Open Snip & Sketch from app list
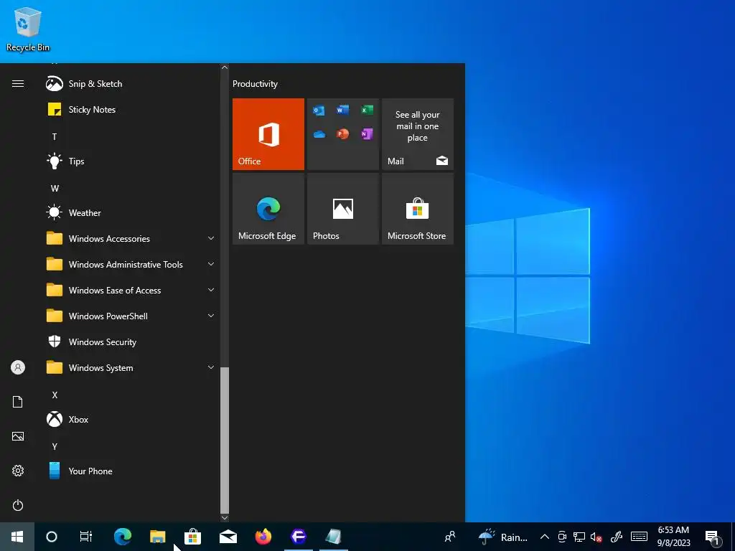The width and height of the screenshot is (735, 551). 131,84
